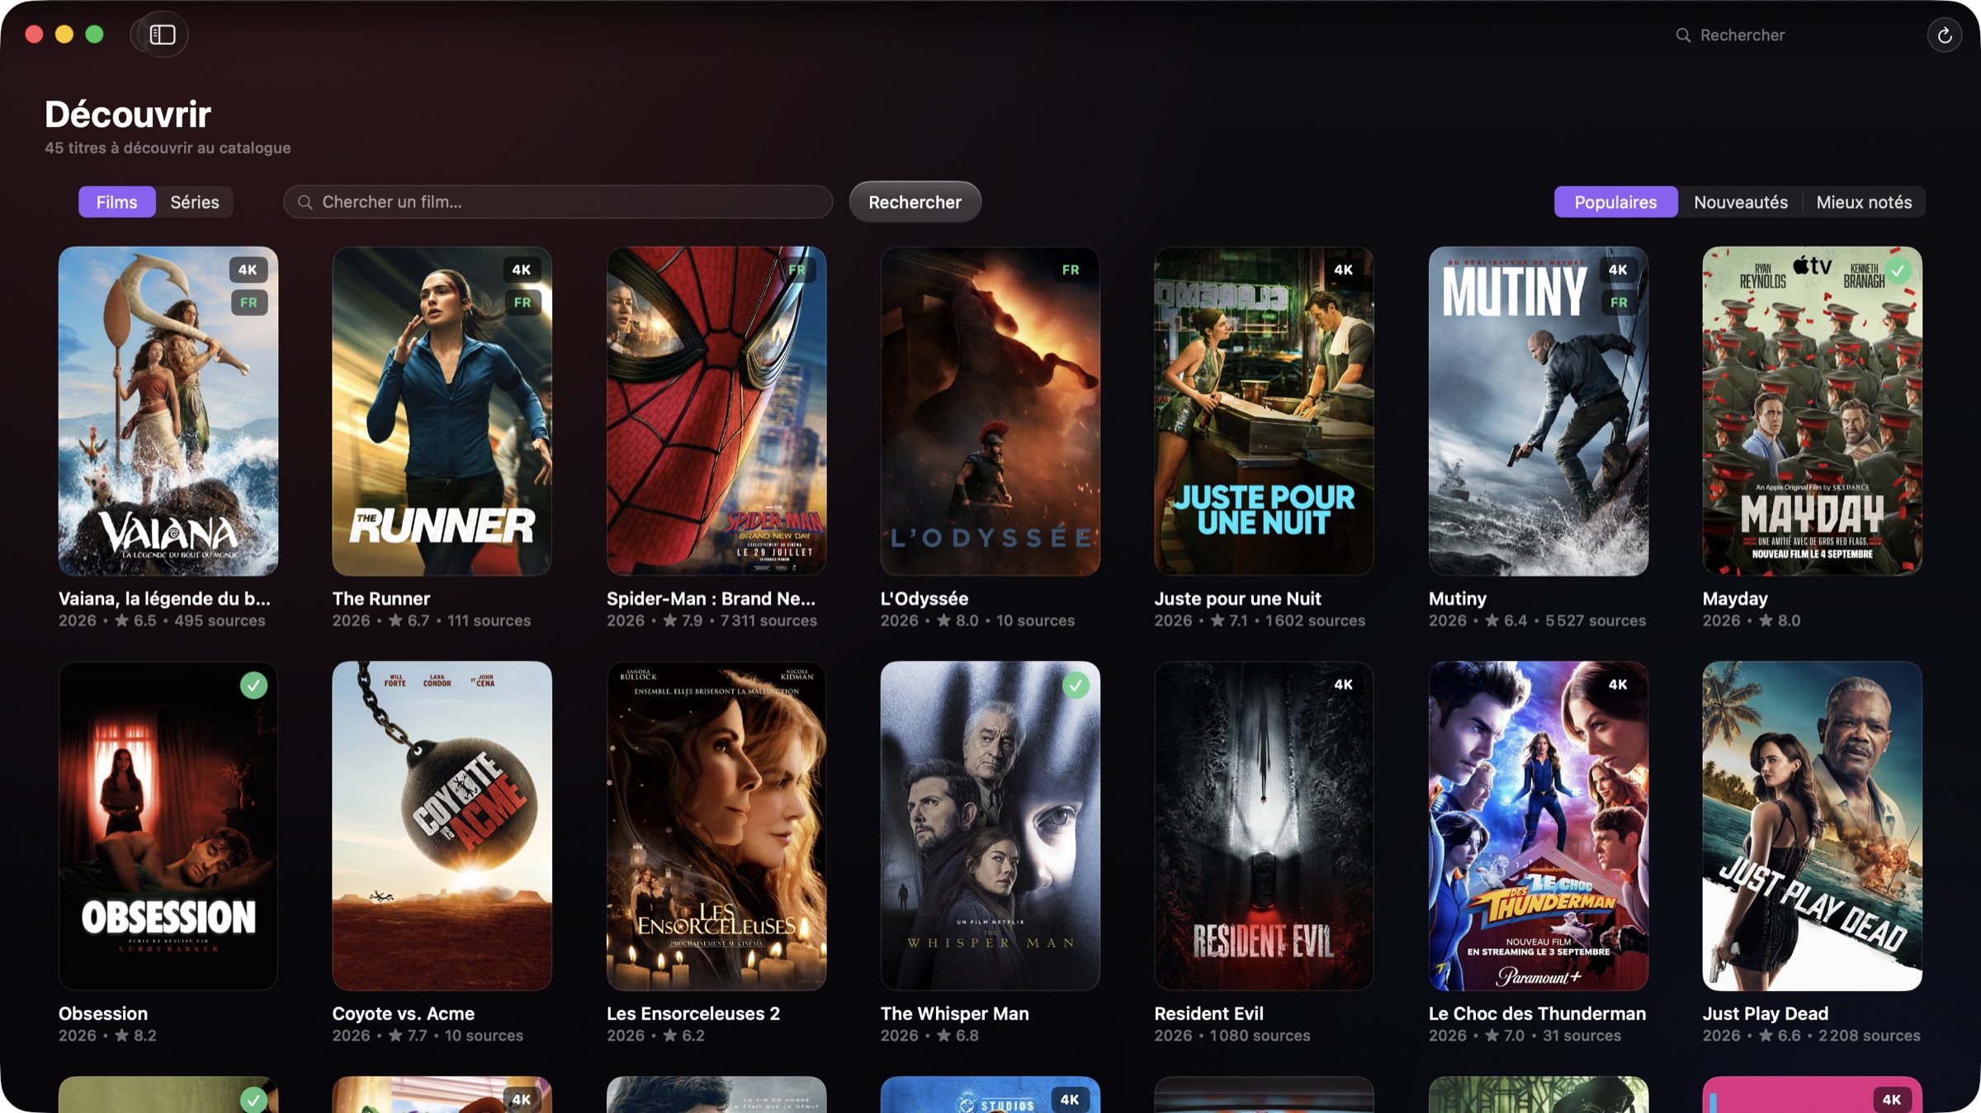Click the 4K badge on the Mutiny poster
The height and width of the screenshot is (1113, 1981).
point(1618,270)
